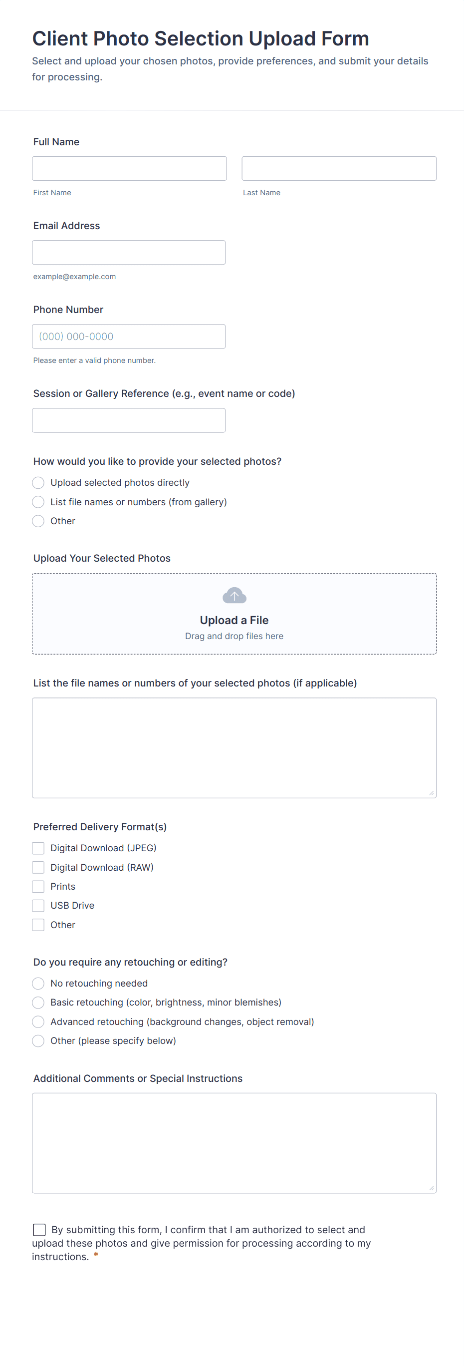Check the authorization confirmation checkbox

coord(39,1229)
